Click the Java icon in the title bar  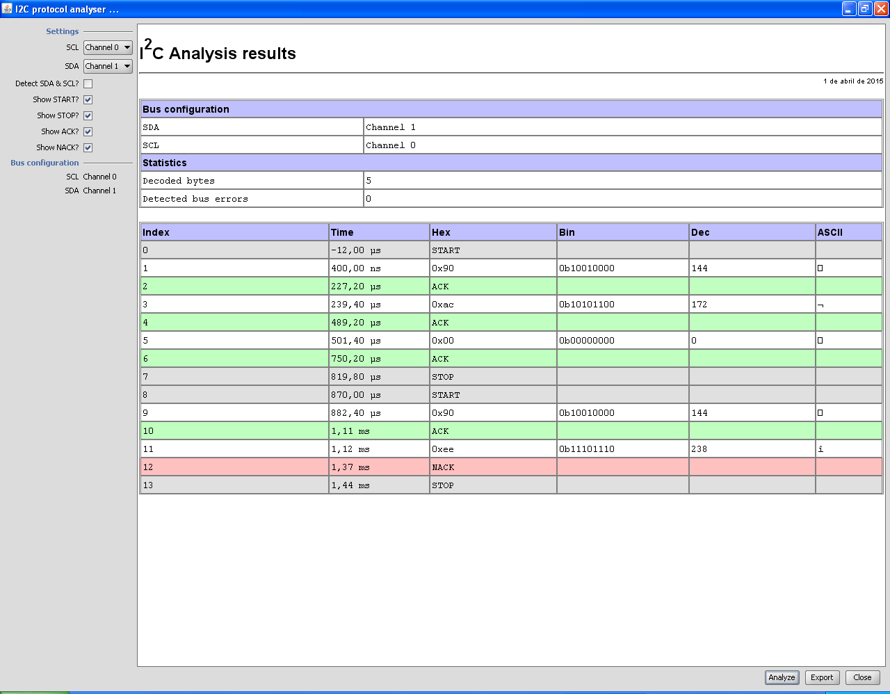point(8,9)
